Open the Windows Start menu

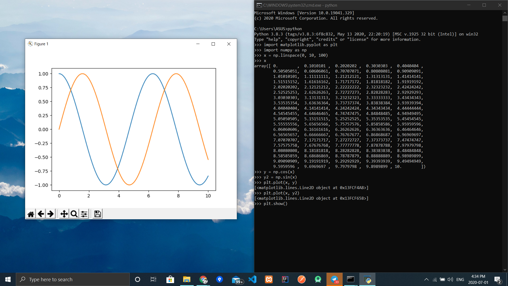(x=8, y=279)
